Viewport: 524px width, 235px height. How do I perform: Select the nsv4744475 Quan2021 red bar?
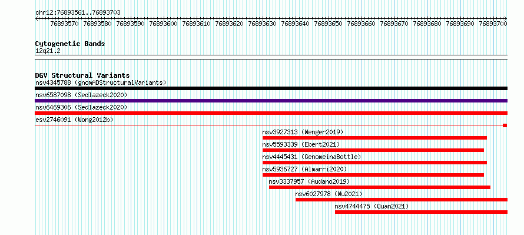point(421,212)
